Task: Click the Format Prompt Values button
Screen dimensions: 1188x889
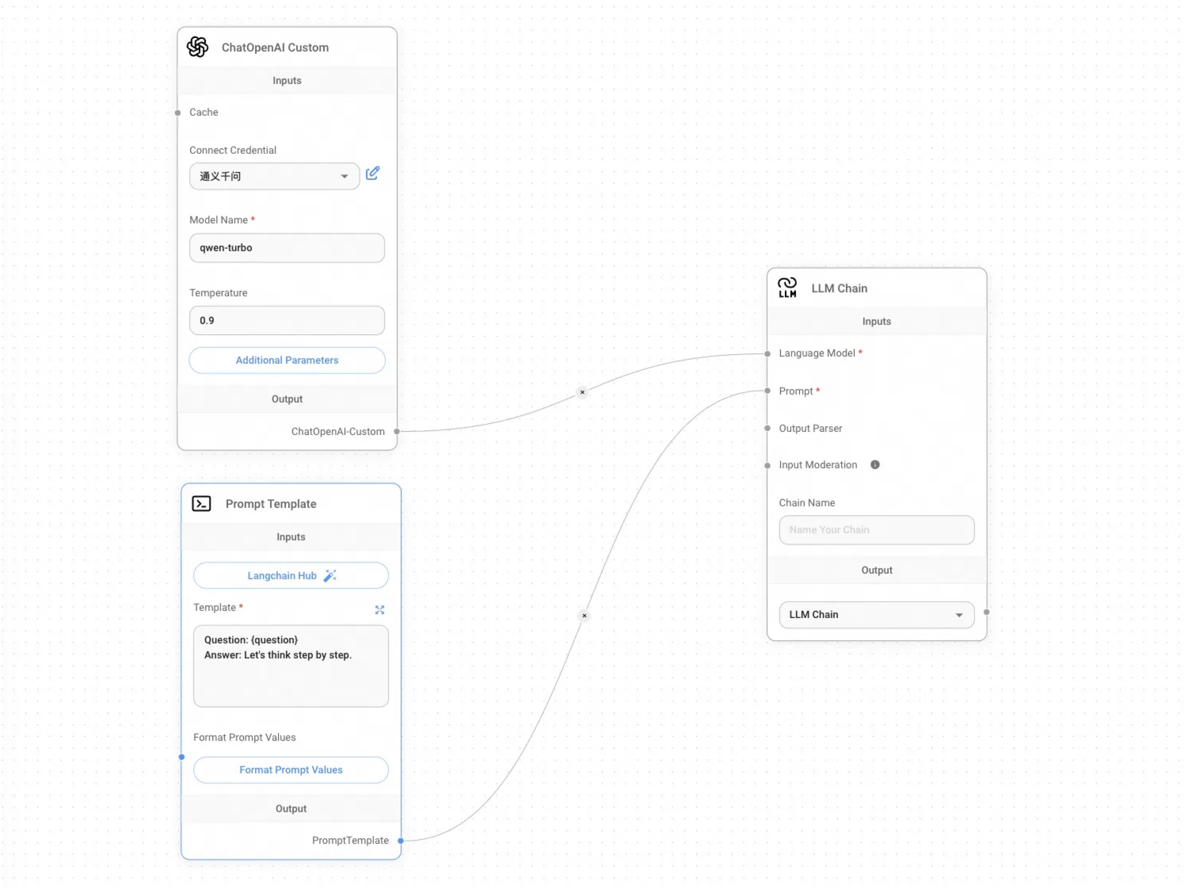Action: [291, 770]
